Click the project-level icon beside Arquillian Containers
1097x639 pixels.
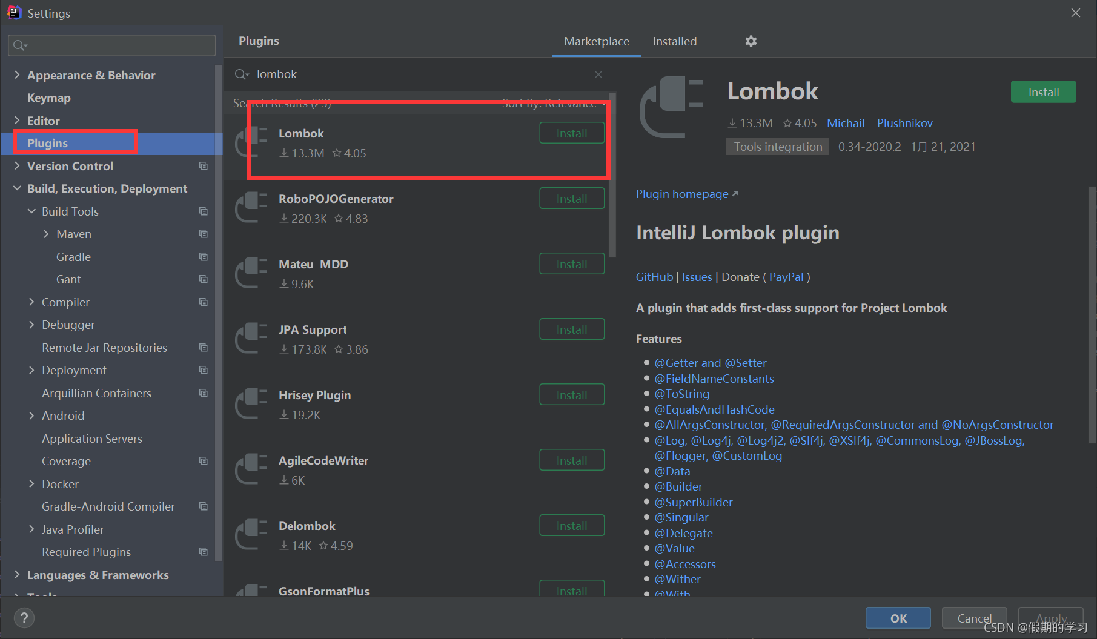pos(204,393)
